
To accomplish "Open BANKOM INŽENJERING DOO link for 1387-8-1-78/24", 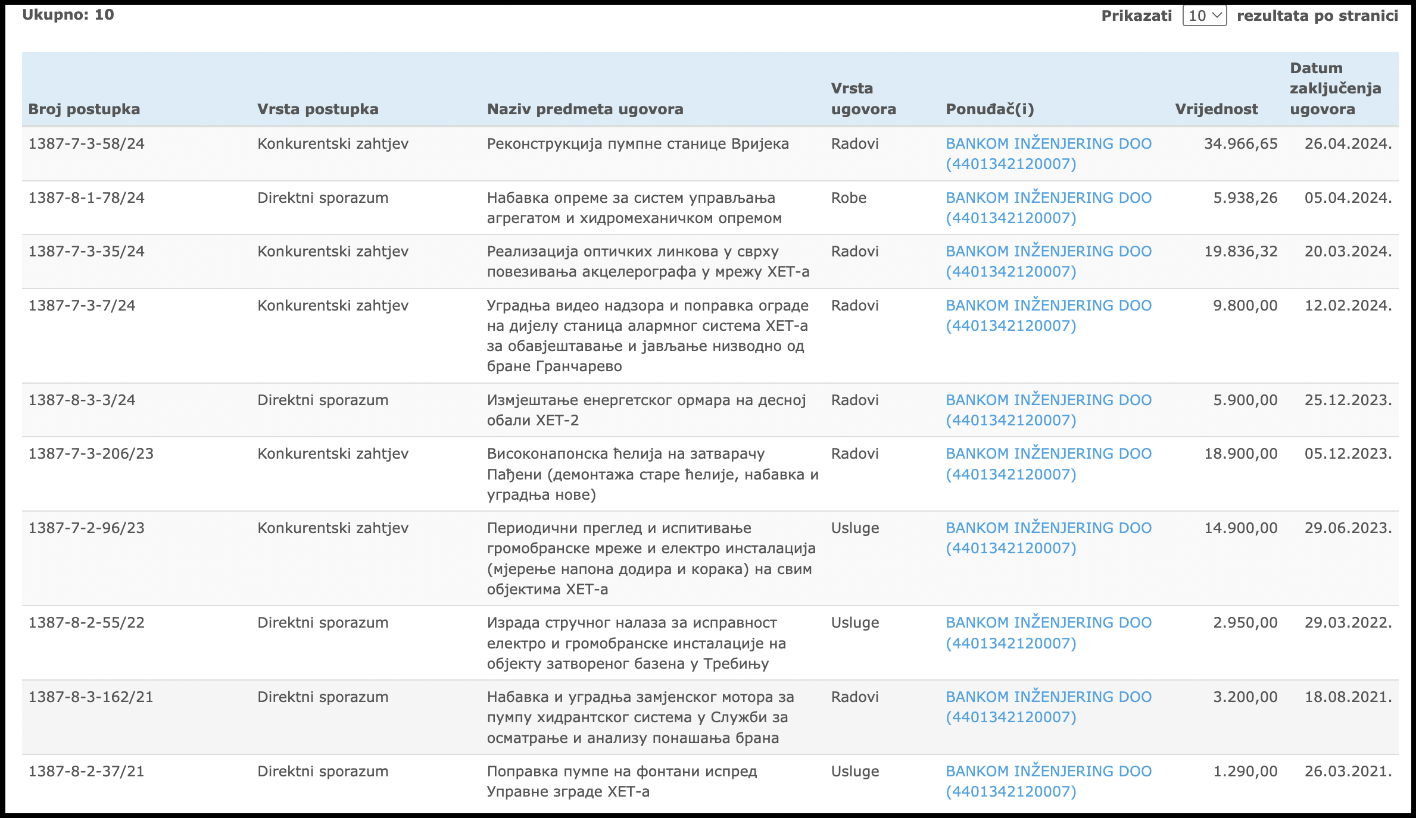I will pyautogui.click(x=1049, y=208).
